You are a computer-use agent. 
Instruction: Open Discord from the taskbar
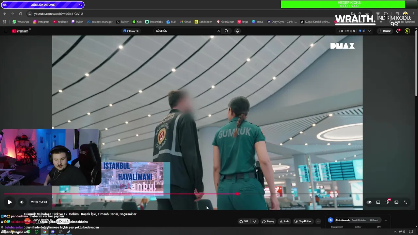(x=53, y=232)
